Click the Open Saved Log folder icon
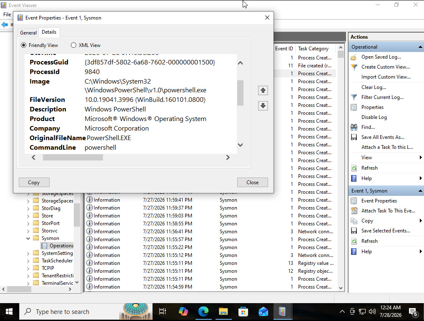The image size is (424, 321). click(x=354, y=57)
